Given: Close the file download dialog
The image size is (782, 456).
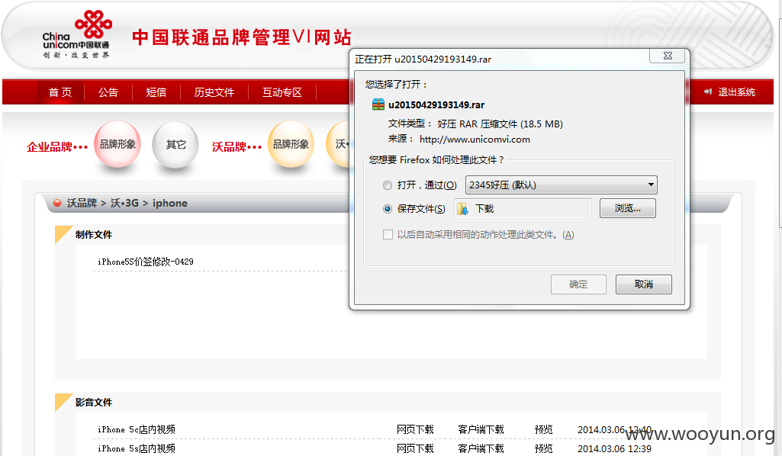Looking at the screenshot, I should coord(668,56).
